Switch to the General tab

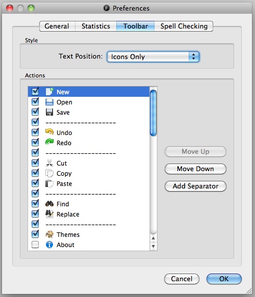57,26
